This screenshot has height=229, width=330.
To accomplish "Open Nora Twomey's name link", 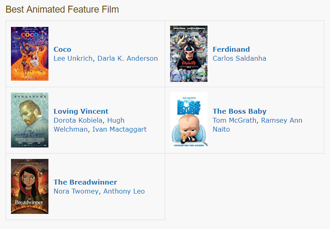I will 76,191.
